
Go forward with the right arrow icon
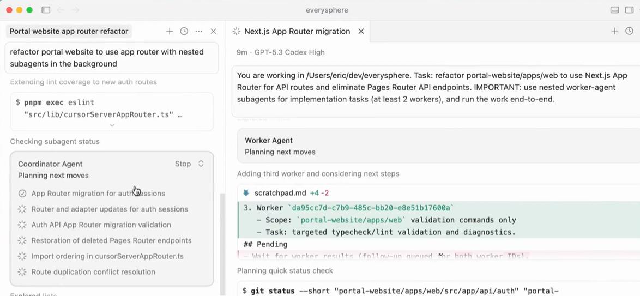coord(76,10)
